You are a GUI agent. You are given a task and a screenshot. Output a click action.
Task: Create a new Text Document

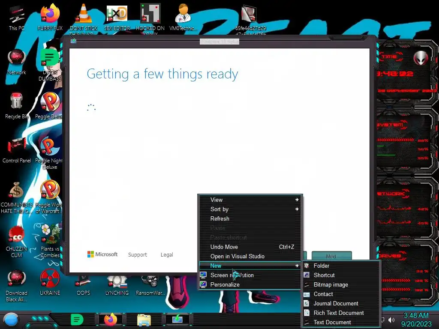[341, 323]
